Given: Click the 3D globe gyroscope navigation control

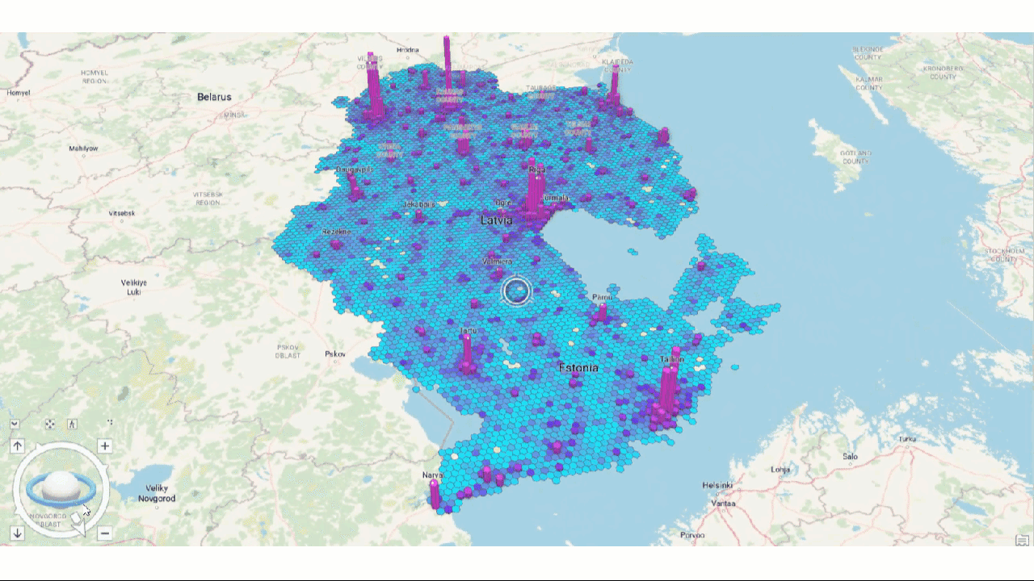Looking at the screenshot, I should point(61,486).
